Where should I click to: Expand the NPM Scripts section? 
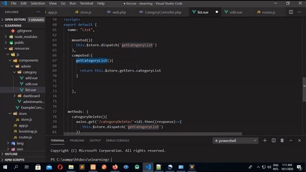point(22,160)
